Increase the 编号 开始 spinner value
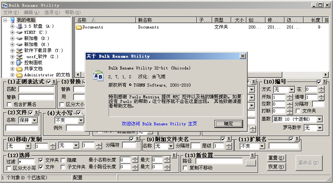The image size is (333, 183). coord(290,96)
